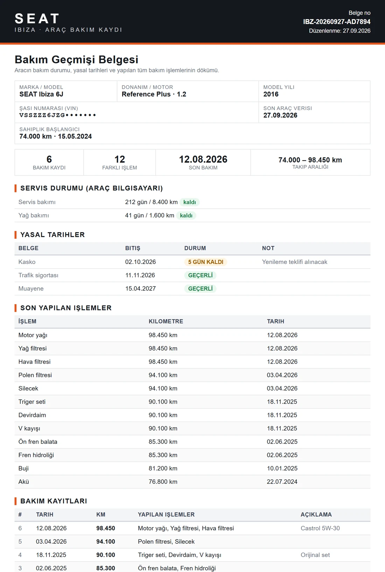Viewport: 385px width, 572px height.
Task: Select "Polen filtresi, Silecek" in maintenance record 5
Action: click(166, 542)
